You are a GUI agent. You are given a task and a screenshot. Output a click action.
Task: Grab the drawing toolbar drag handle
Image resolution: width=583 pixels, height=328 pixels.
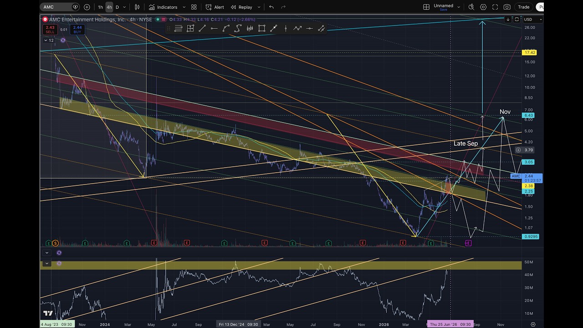coord(169,28)
